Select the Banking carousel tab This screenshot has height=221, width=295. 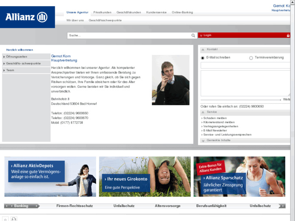21,206
